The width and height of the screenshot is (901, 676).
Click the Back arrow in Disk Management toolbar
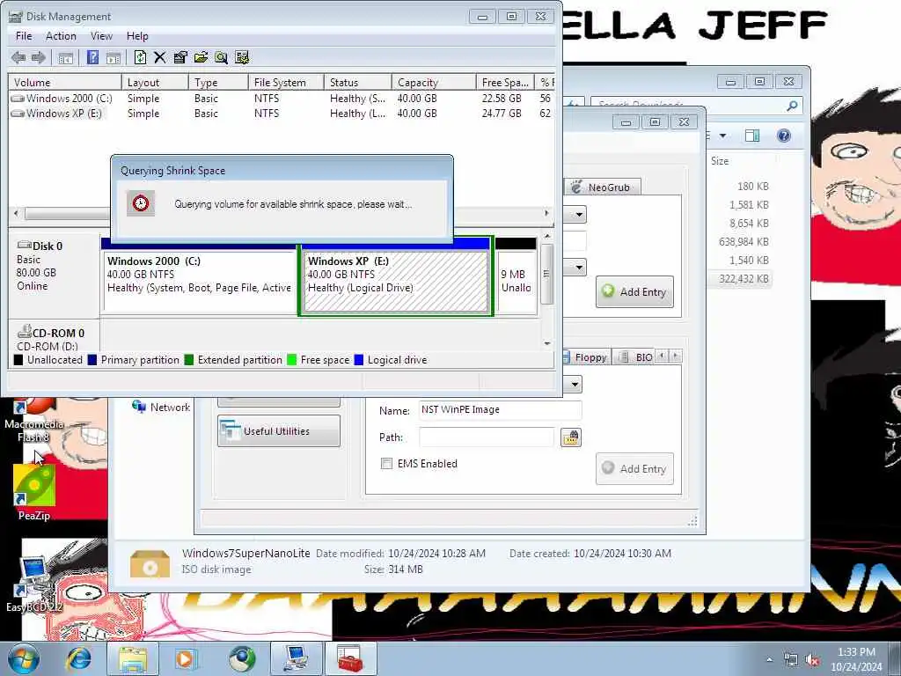click(18, 57)
